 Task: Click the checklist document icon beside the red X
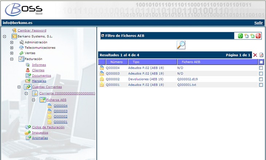click(261, 55)
